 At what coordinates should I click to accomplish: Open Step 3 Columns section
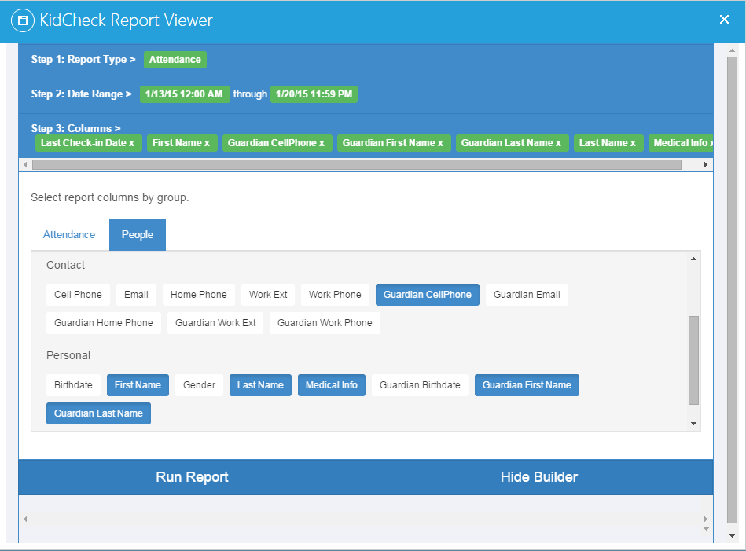click(75, 128)
